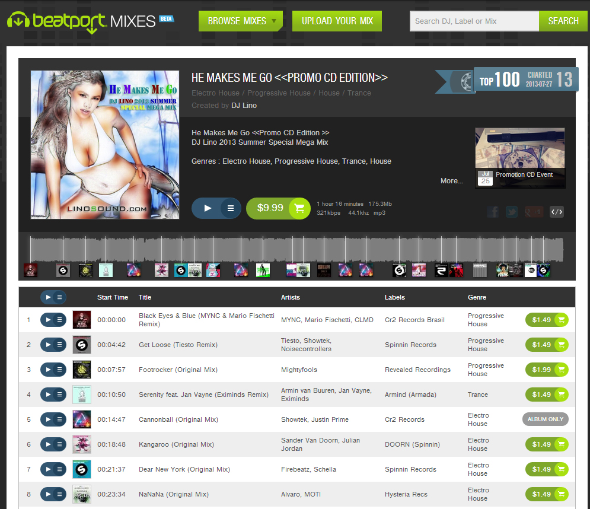The height and width of the screenshot is (509, 590).
Task: Jump to the first track marker thumbnail on the waveform
Action: [x=30, y=271]
